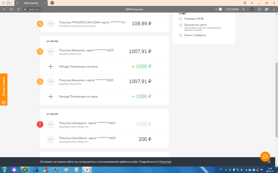Open the orange support chat button
The width and height of the screenshot is (278, 173).
click(x=265, y=157)
